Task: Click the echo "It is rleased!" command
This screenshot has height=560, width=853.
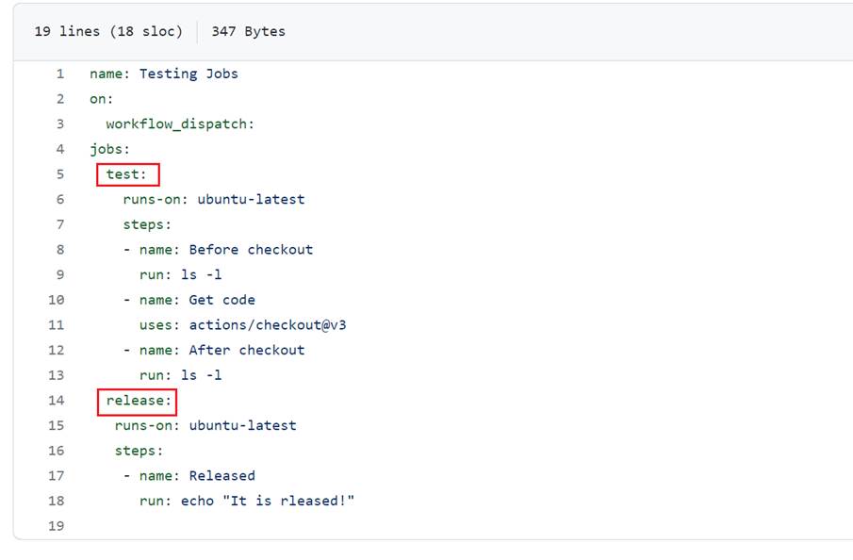Action: [x=268, y=501]
